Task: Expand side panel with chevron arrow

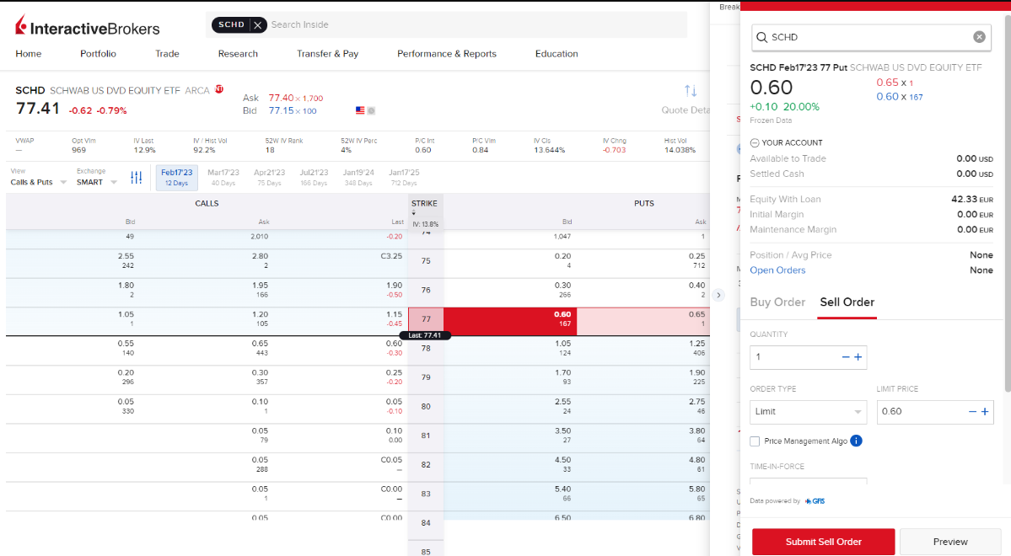Action: [x=718, y=295]
